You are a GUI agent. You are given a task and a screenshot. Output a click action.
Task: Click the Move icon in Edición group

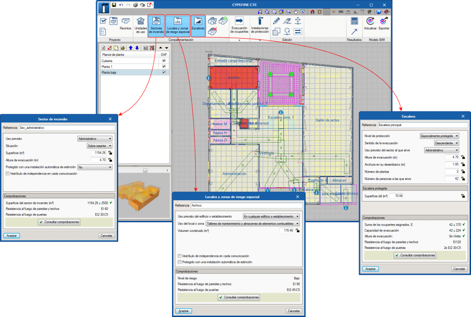pos(298,21)
